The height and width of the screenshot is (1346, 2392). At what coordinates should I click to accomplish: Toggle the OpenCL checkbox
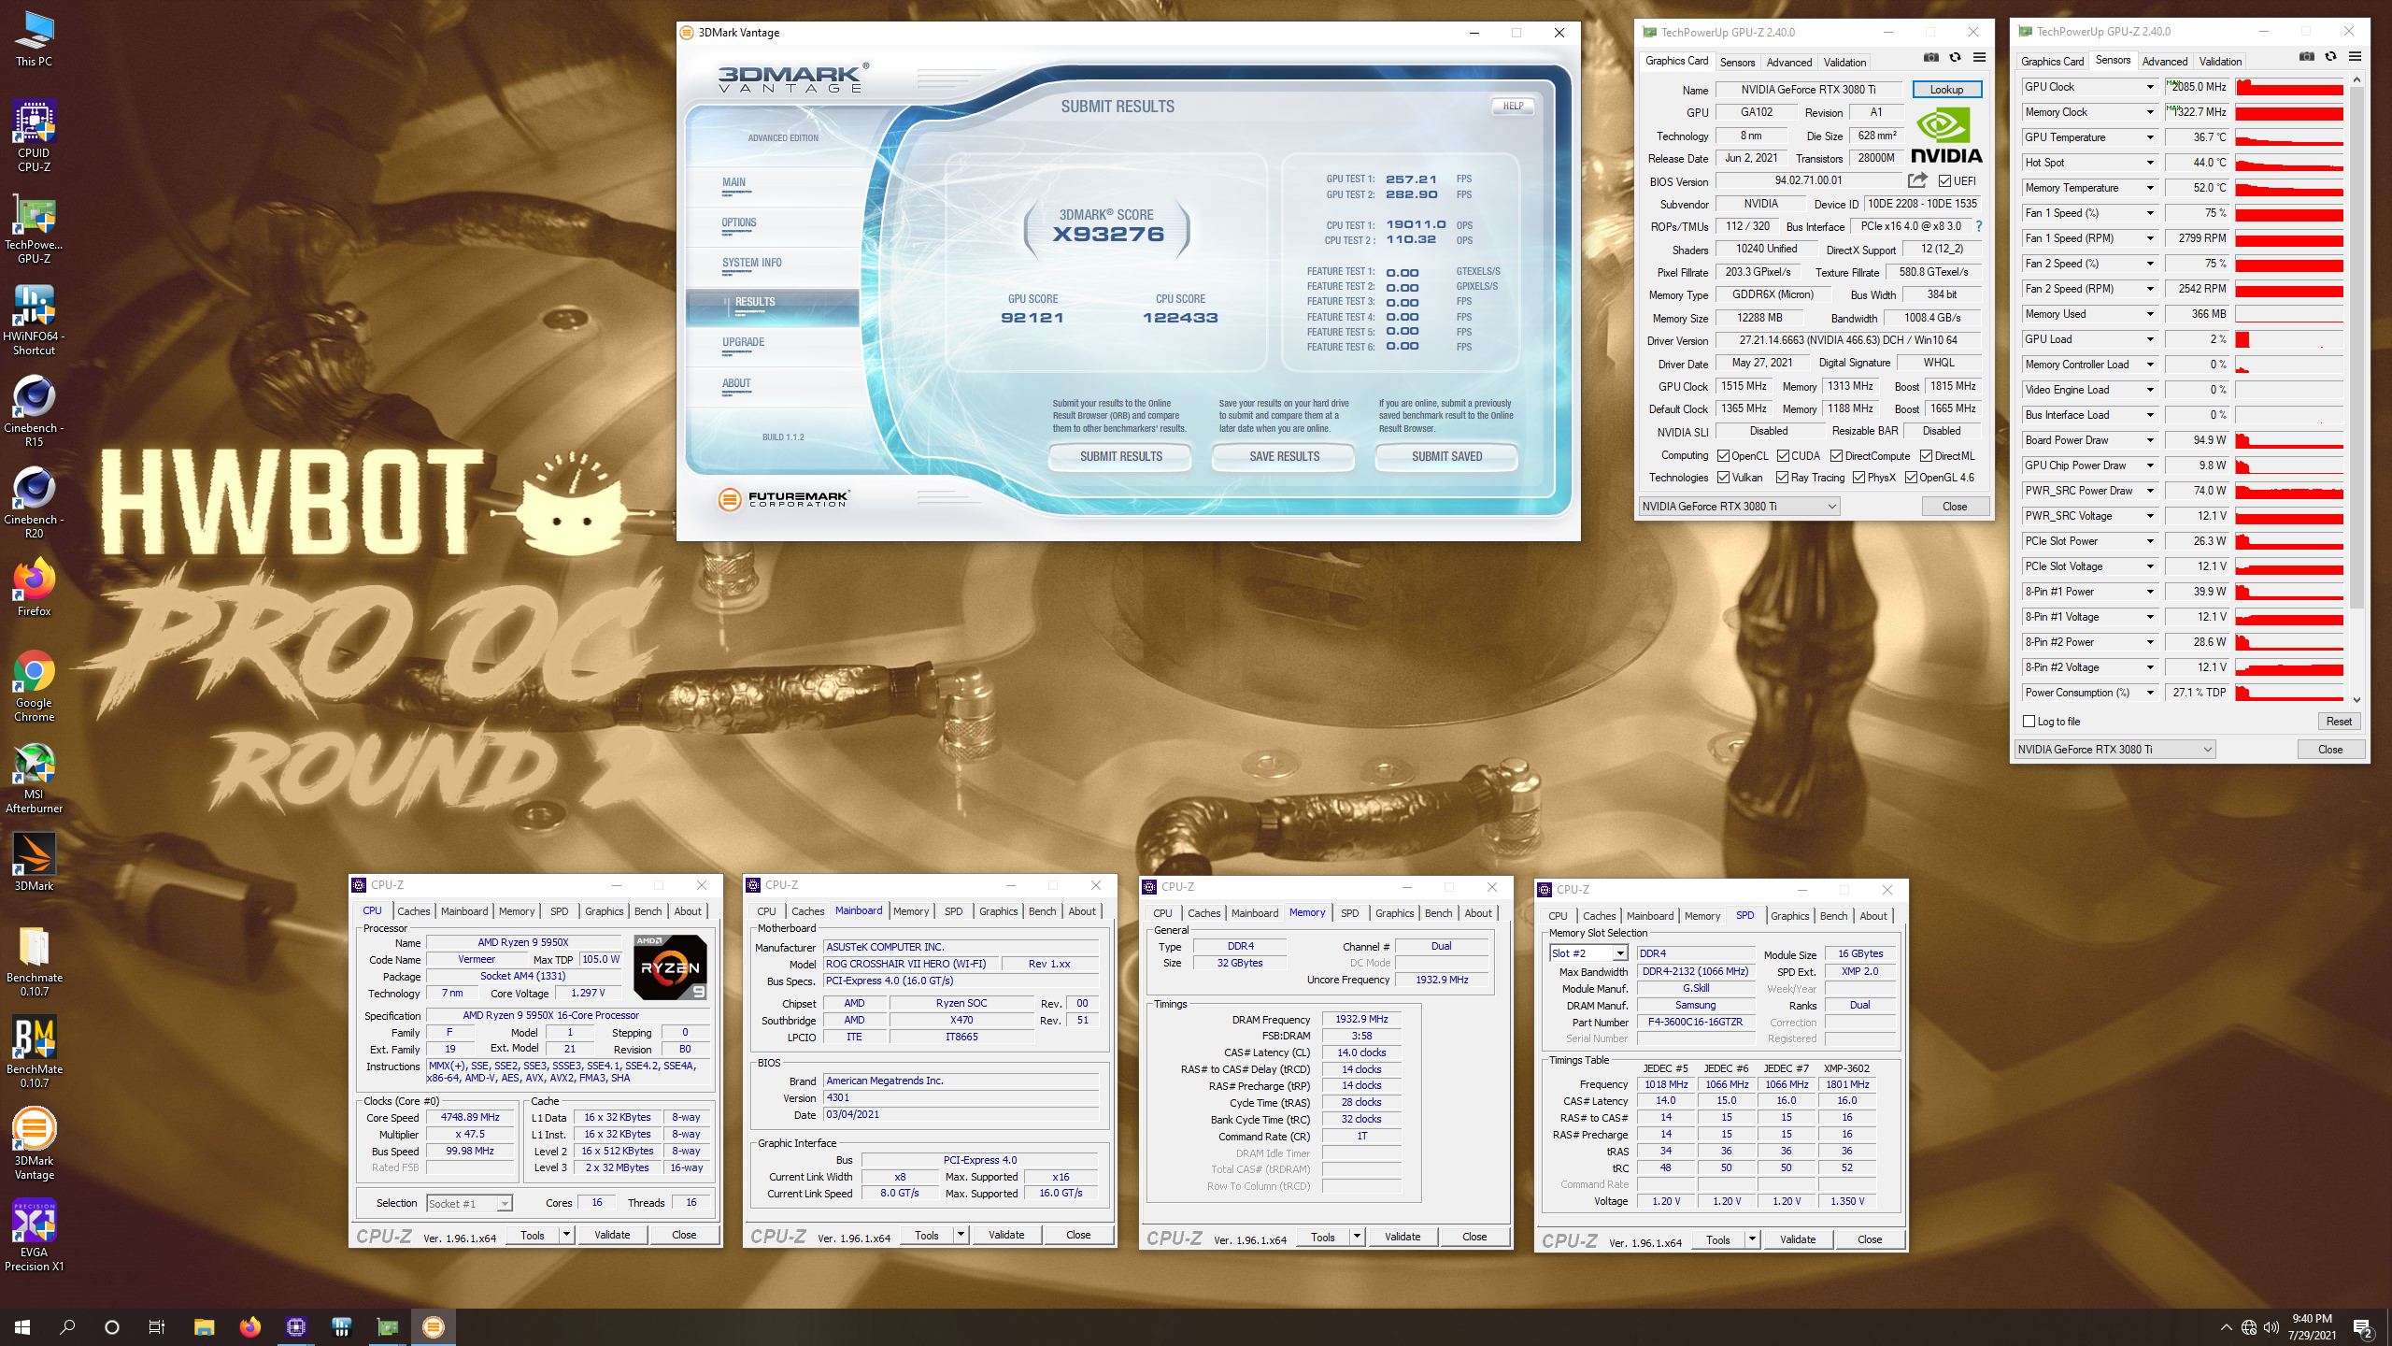click(x=1723, y=456)
